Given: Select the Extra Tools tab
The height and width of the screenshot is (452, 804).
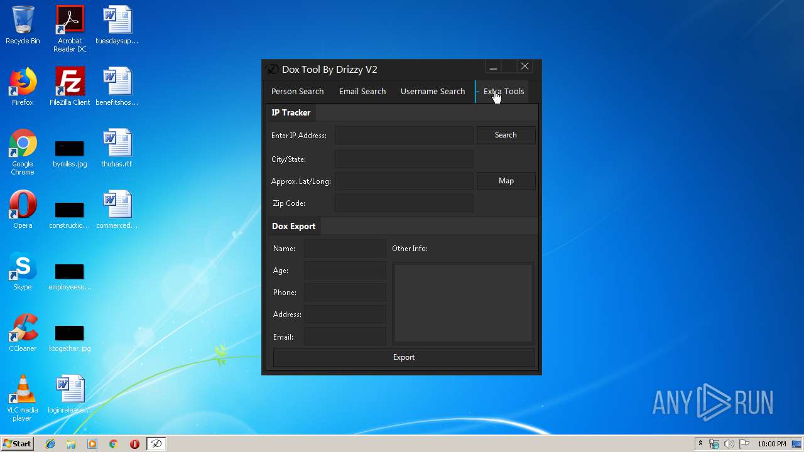Looking at the screenshot, I should point(503,92).
